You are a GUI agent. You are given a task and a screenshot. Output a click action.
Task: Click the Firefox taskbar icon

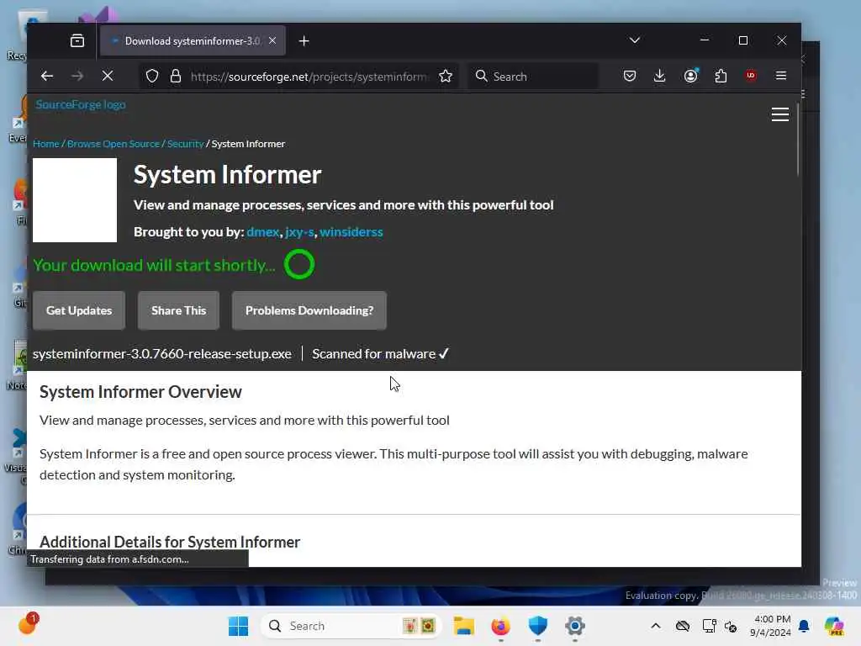500,626
